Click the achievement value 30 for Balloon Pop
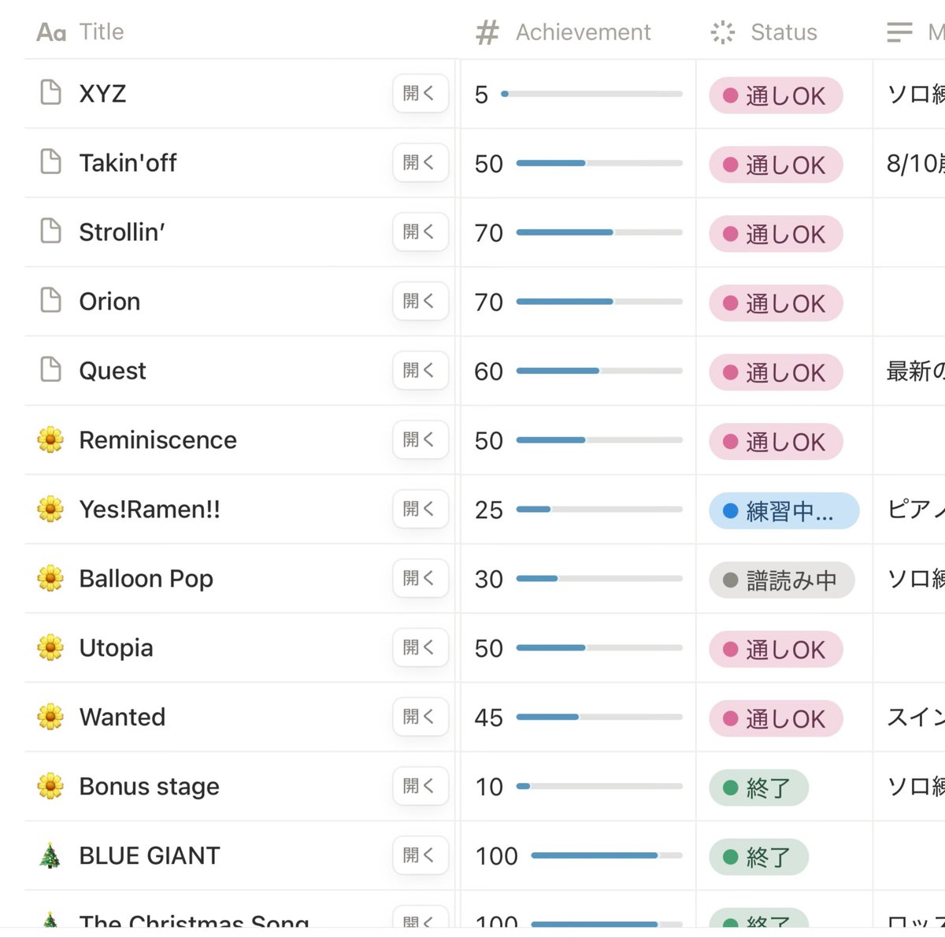 [x=488, y=579]
